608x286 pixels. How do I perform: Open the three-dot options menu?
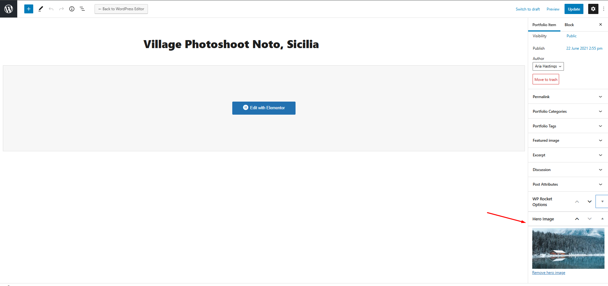pyautogui.click(x=604, y=9)
